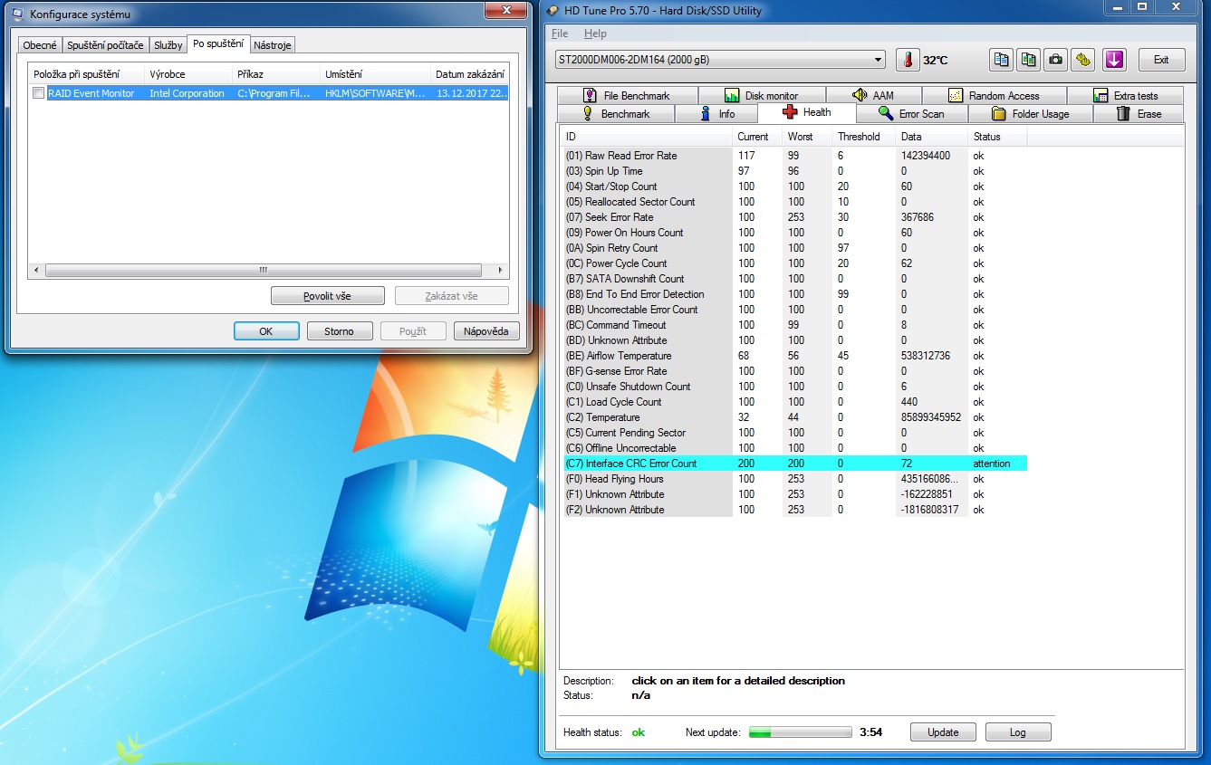Select the Load Cycle Count row
The image size is (1211, 765).
tap(793, 402)
